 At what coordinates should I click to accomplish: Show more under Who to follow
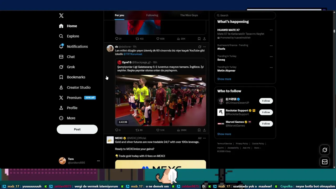tap(224, 134)
